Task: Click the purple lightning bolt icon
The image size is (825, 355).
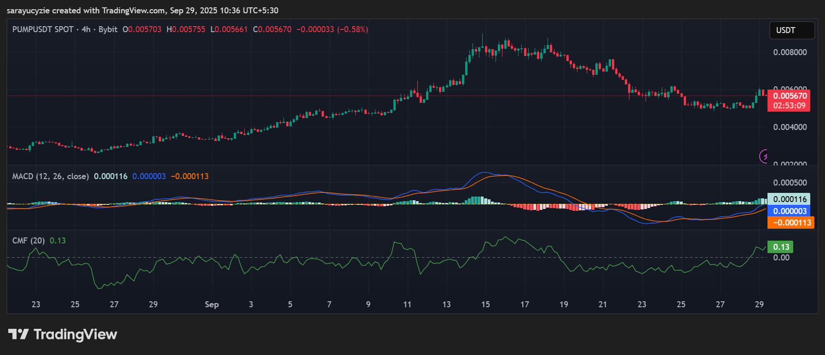Action: (764, 157)
